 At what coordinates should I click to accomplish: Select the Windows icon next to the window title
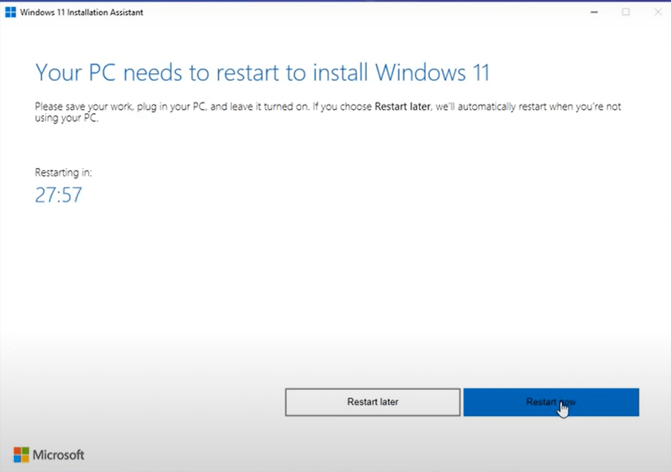10,12
